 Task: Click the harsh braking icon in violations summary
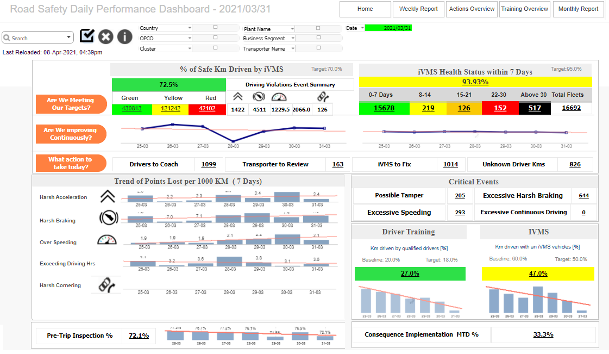[259, 97]
